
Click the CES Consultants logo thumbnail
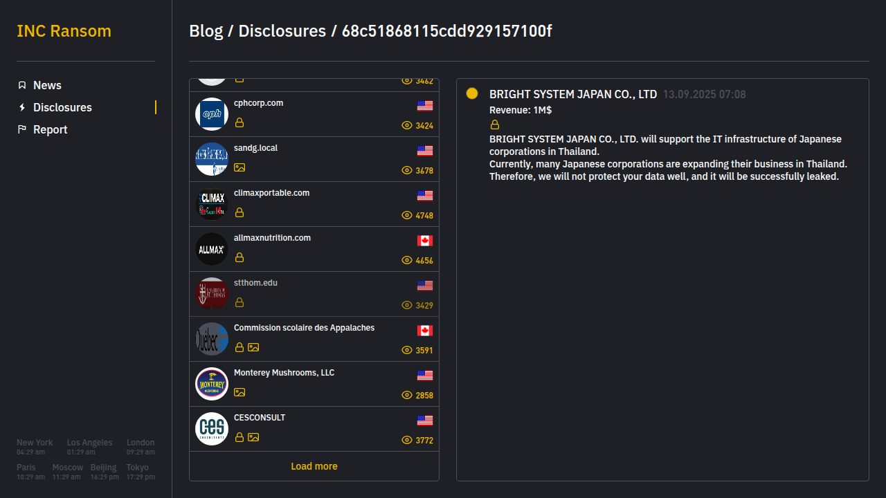pyautogui.click(x=212, y=429)
